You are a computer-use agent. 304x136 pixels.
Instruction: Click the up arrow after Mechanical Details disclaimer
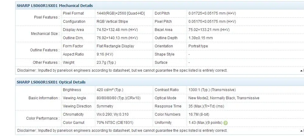pyautogui.click(x=301, y=70)
